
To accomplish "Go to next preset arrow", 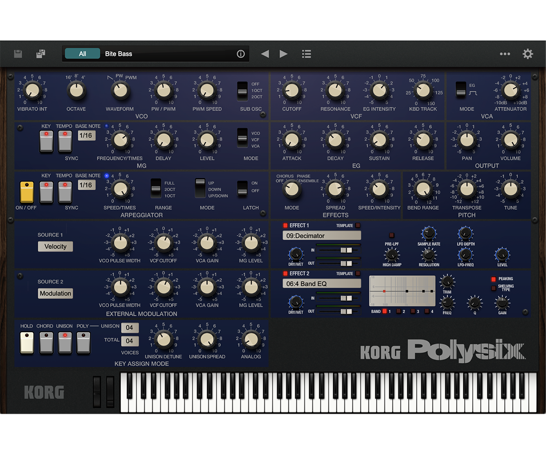I will click(283, 54).
